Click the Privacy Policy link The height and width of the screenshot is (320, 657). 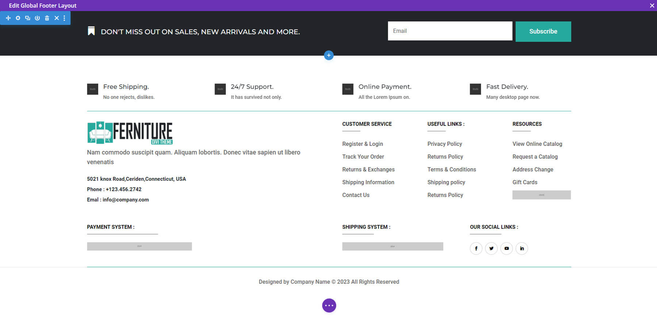(444, 144)
